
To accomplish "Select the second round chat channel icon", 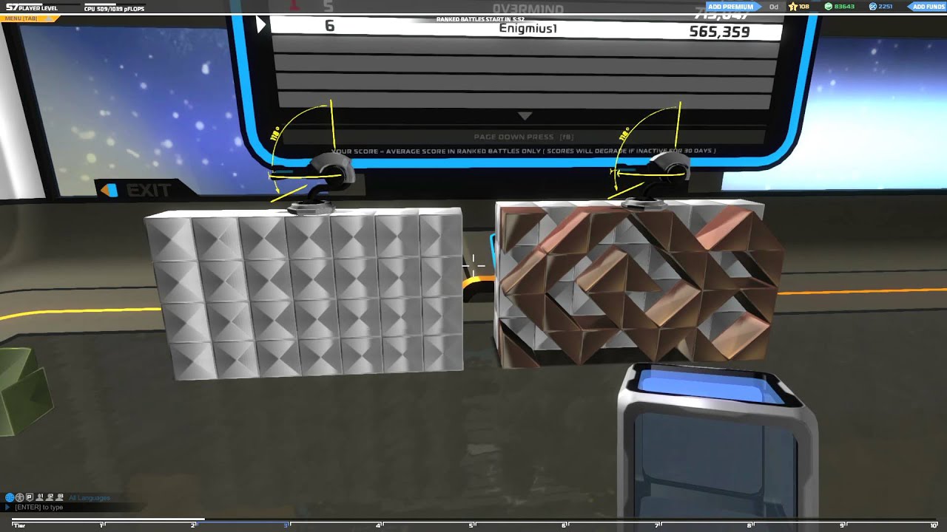I will click(x=19, y=497).
